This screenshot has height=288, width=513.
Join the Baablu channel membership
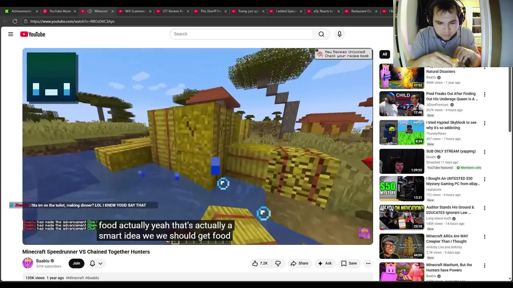76,263
